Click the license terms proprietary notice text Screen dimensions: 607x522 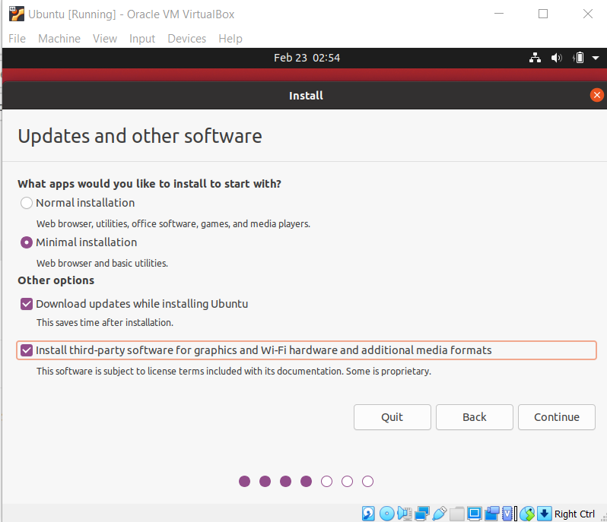234,372
